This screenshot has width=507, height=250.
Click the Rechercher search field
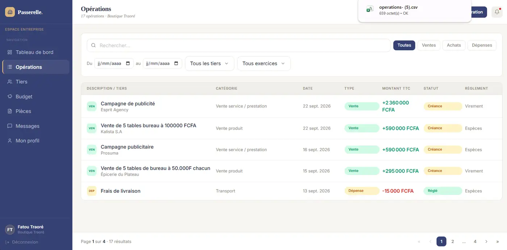pyautogui.click(x=238, y=45)
